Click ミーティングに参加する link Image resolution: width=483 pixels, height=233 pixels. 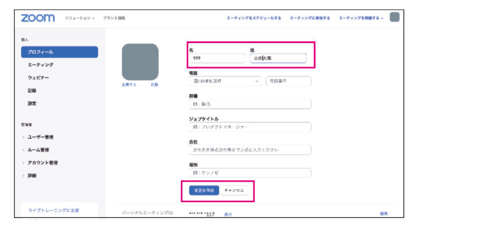310,19
